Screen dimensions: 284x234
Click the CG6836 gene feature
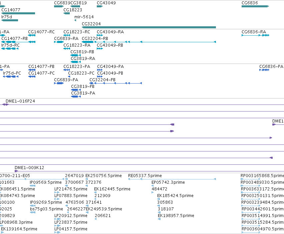click(x=255, y=6)
